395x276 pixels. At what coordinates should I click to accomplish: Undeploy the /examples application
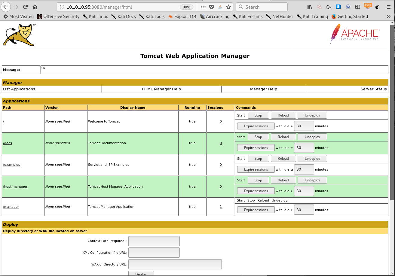click(x=312, y=159)
